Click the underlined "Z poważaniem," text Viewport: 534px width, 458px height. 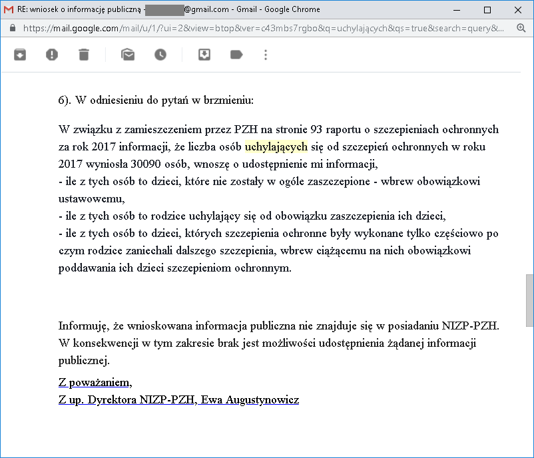point(95,383)
